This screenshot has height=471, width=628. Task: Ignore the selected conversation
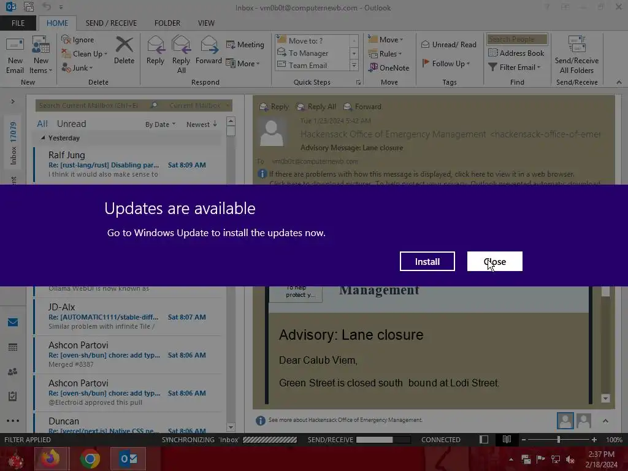click(x=78, y=40)
